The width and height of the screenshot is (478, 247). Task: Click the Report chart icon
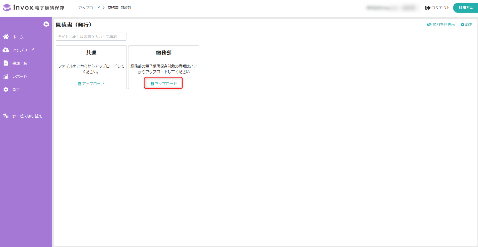click(6, 76)
